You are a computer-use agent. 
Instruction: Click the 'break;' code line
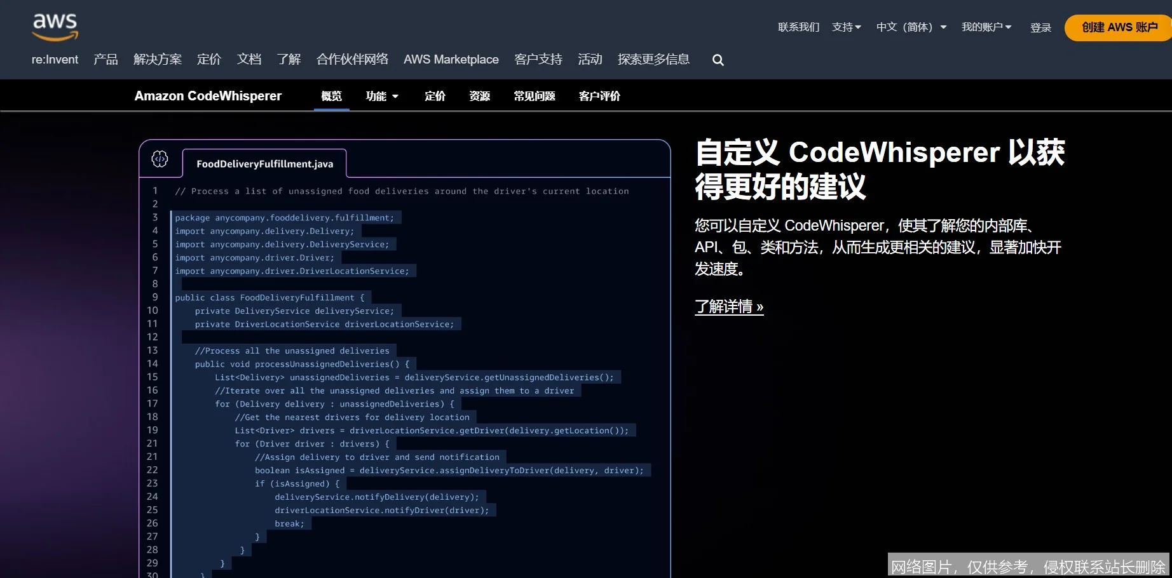[289, 524]
